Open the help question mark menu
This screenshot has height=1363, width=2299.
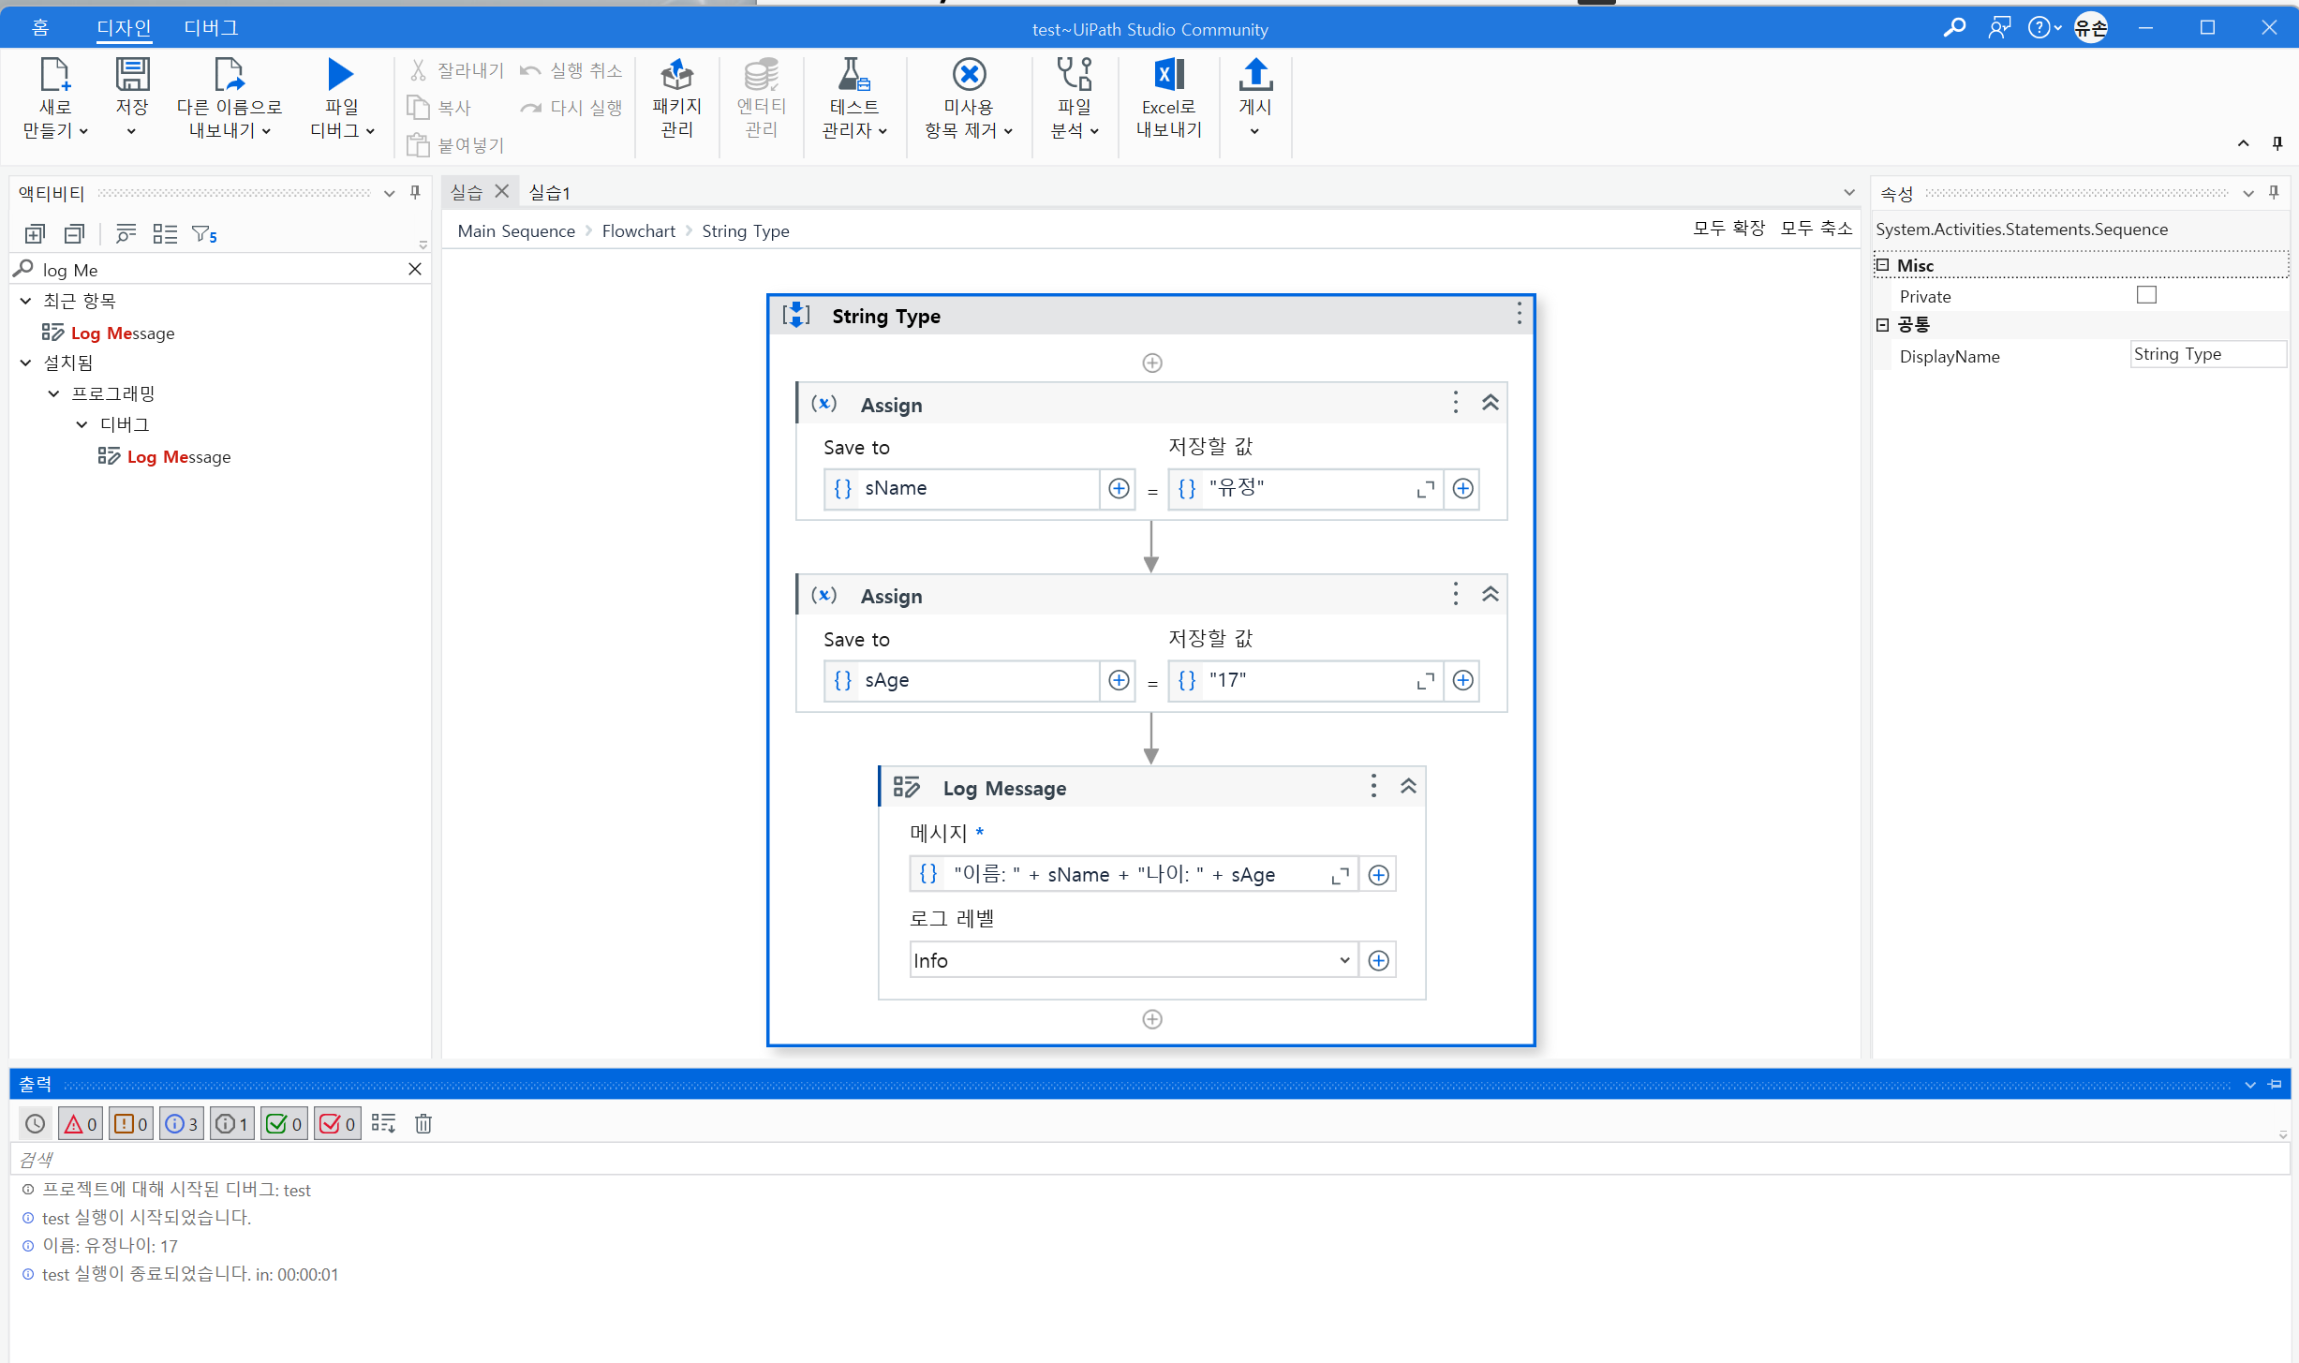[2044, 28]
